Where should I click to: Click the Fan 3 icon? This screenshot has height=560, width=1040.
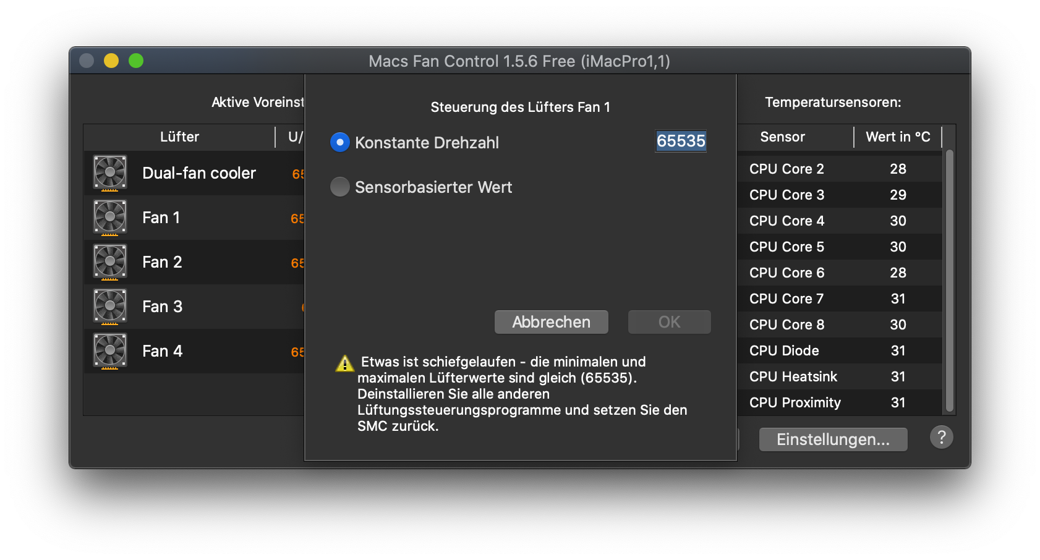coord(110,306)
